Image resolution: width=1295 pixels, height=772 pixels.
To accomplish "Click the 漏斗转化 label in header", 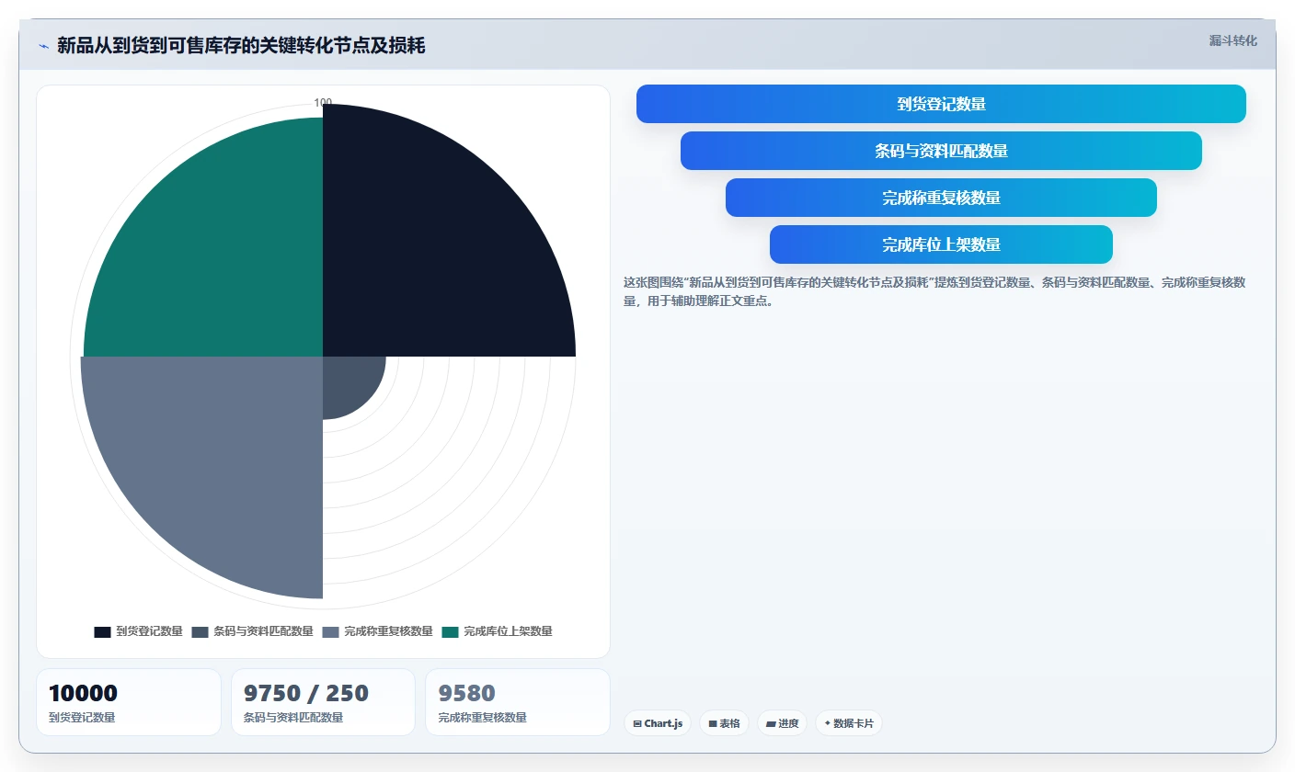I will click(1232, 40).
